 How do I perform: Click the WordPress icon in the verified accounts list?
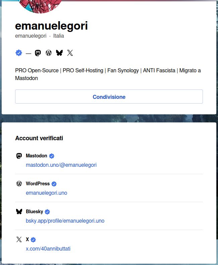19,184
